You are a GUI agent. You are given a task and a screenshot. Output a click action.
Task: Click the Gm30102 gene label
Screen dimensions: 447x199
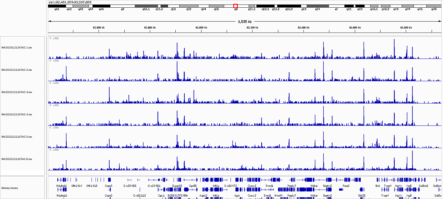139,196
